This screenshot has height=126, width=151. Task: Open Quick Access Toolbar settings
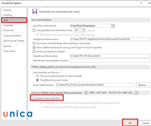coord(14,41)
